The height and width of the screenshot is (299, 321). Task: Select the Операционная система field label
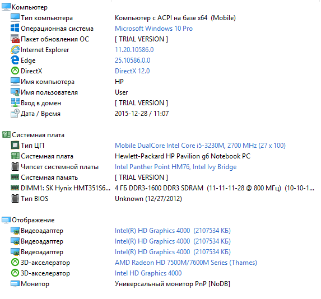pos(57,29)
